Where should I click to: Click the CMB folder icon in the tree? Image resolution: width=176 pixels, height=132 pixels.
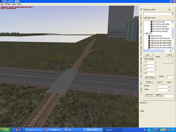coord(146,34)
